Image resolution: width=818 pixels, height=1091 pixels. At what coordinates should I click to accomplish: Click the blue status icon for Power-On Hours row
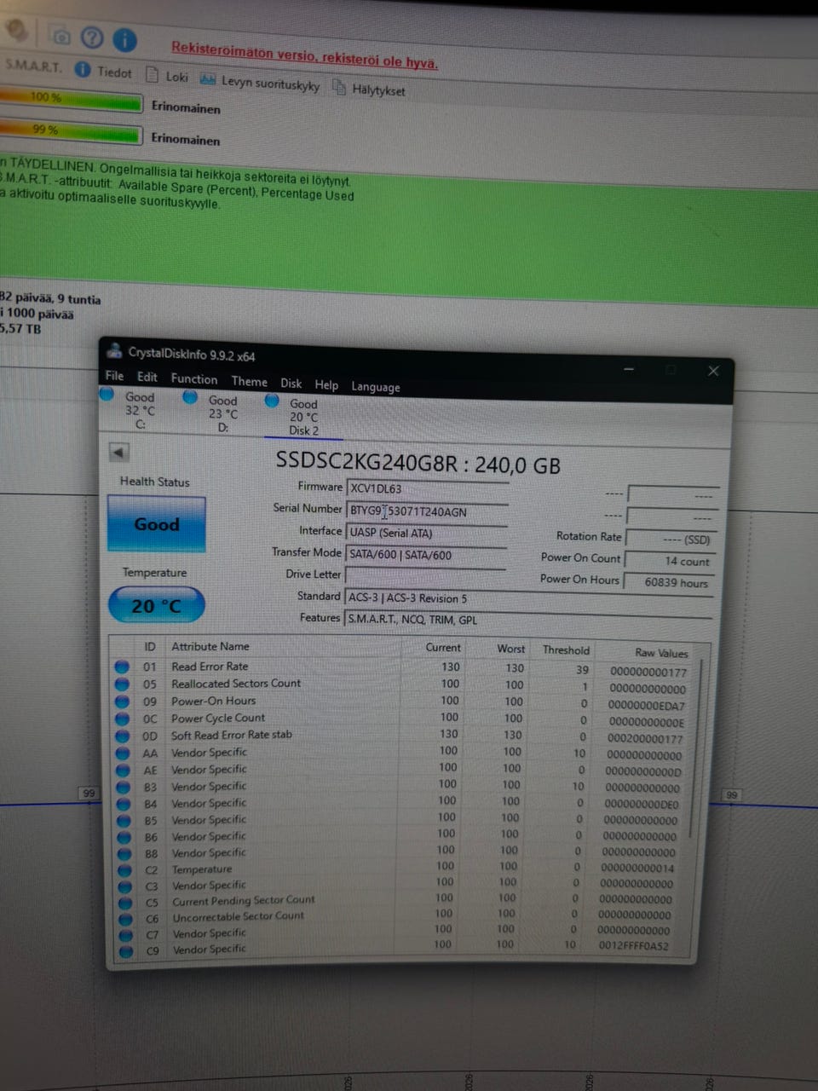tap(122, 701)
